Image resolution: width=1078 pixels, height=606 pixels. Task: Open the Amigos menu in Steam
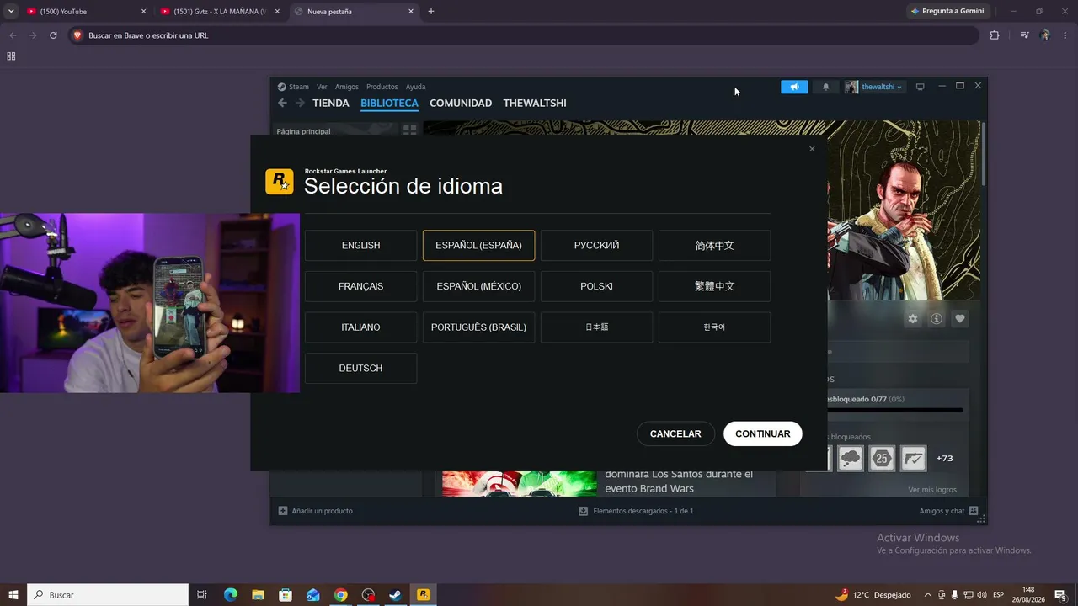[347, 87]
